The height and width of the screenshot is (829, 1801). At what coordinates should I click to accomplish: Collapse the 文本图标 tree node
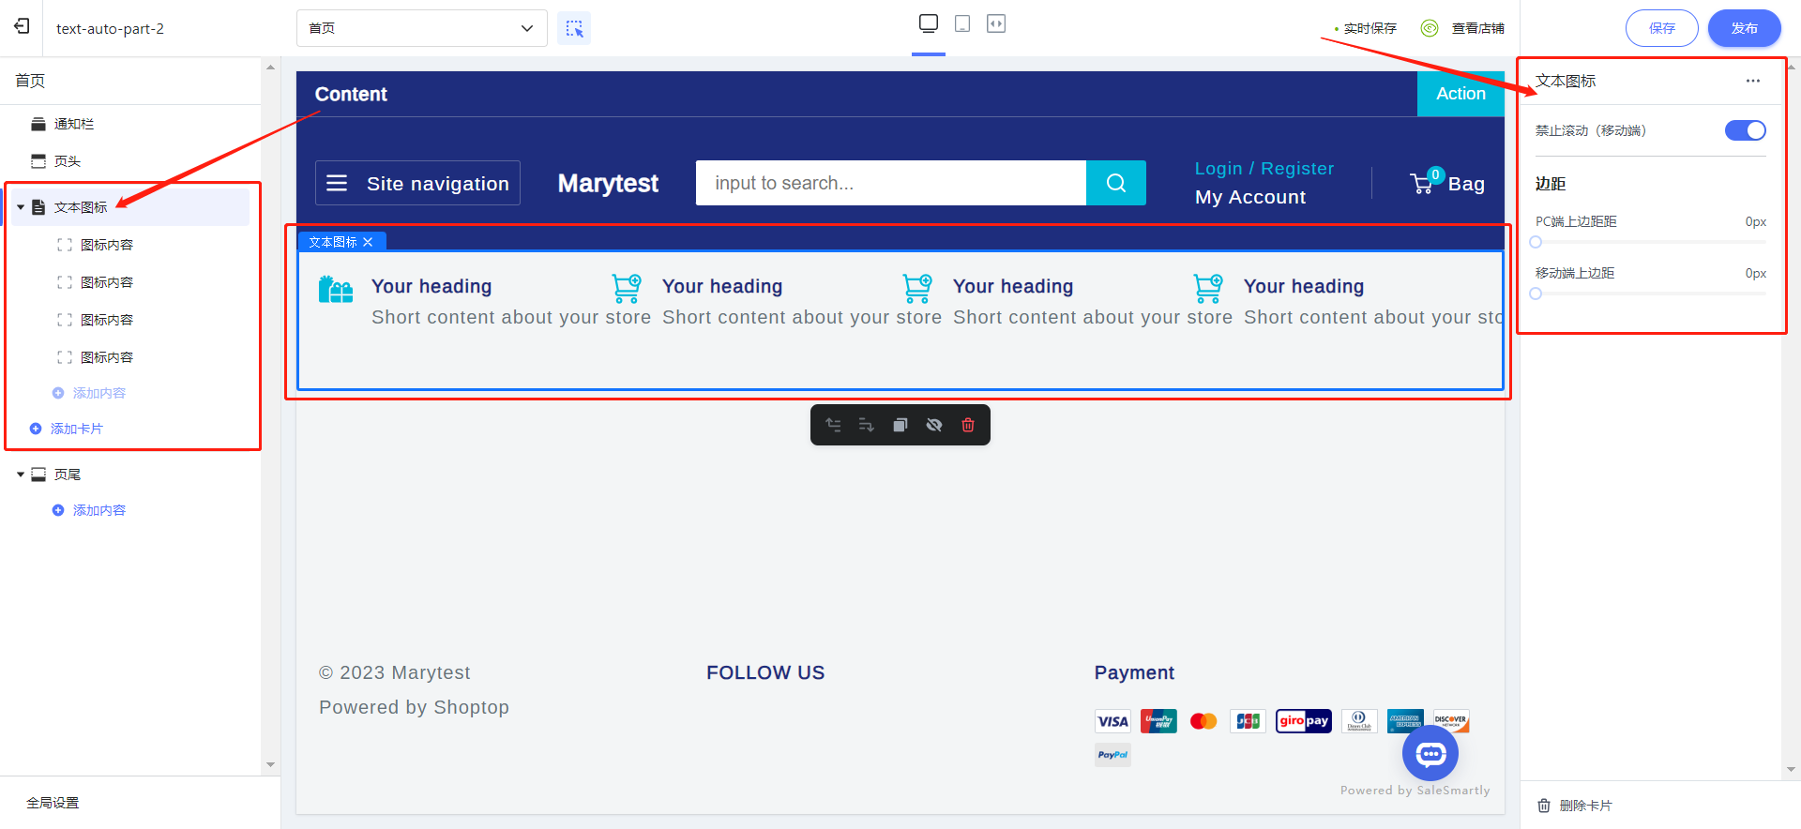(x=21, y=207)
